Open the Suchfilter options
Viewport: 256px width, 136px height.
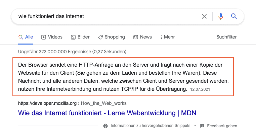tap(226, 37)
